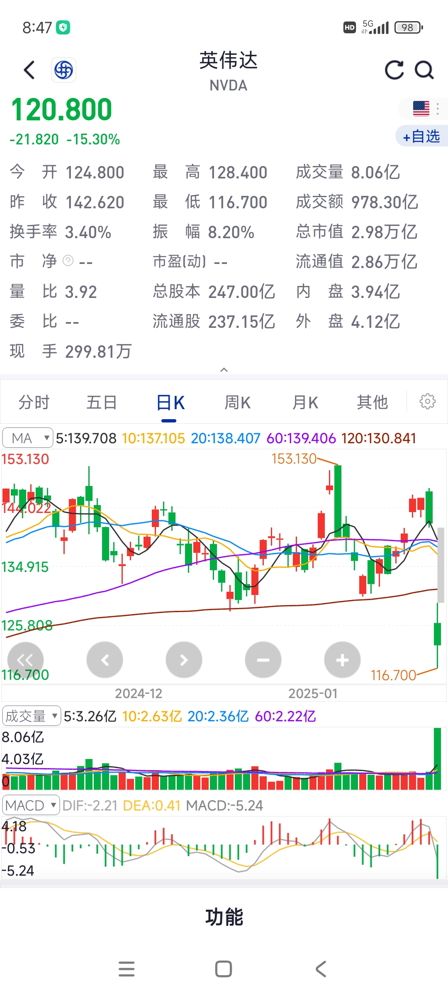The image size is (448, 996).
Task: Tap the 153.130 high price marker label
Action: coord(294,459)
